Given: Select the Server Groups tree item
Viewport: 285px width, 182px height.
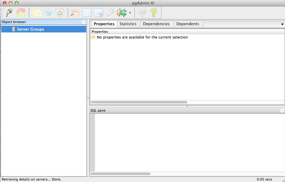Looking at the screenshot, I should pyautogui.click(x=44, y=29).
